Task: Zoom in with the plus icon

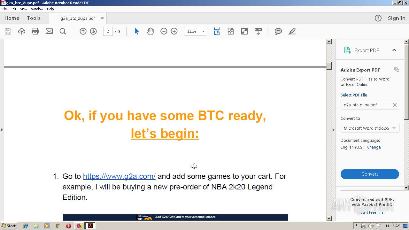Action: (x=174, y=31)
